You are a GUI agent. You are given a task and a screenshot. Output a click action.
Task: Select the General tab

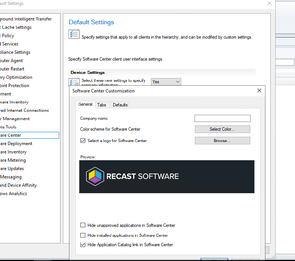(x=85, y=105)
